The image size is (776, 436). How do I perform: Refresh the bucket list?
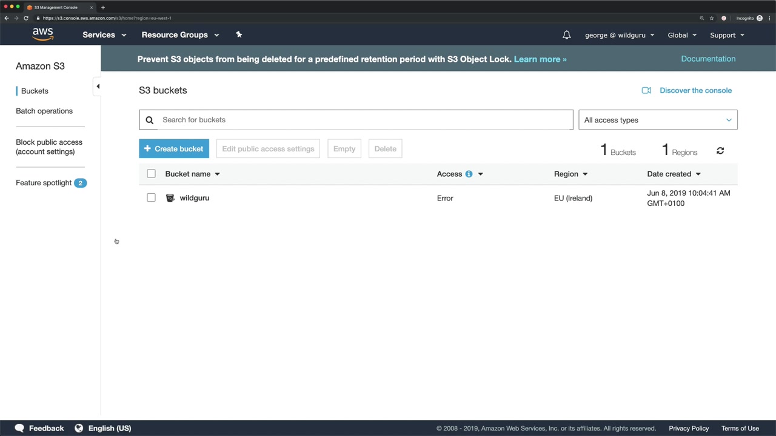(720, 151)
